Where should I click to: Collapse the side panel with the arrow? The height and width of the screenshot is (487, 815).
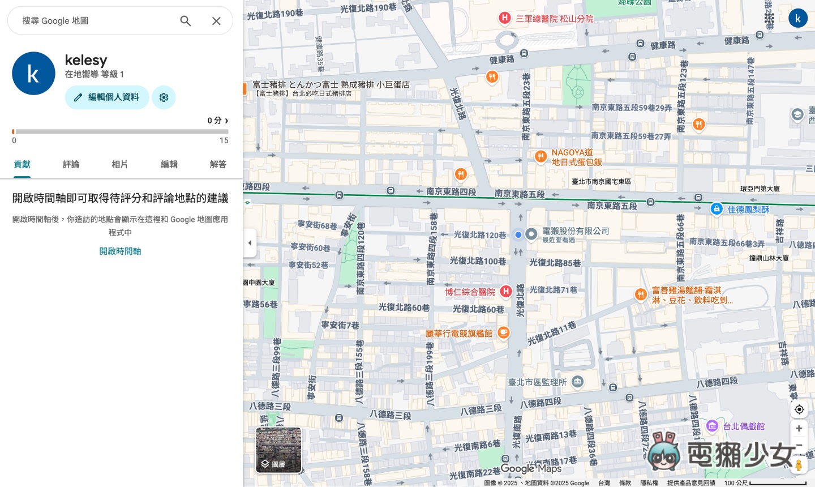[250, 243]
